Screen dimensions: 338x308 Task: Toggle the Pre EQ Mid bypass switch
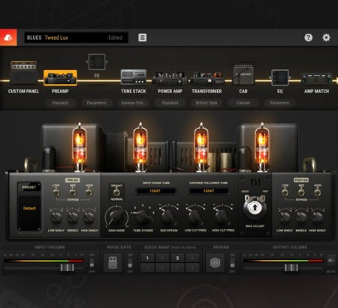(73, 192)
